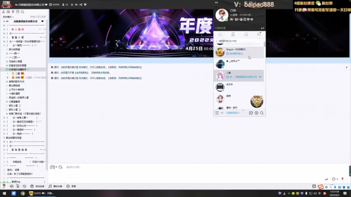The image size is (351, 197).
Task: Change online status via green dot
Action: click(226, 20)
